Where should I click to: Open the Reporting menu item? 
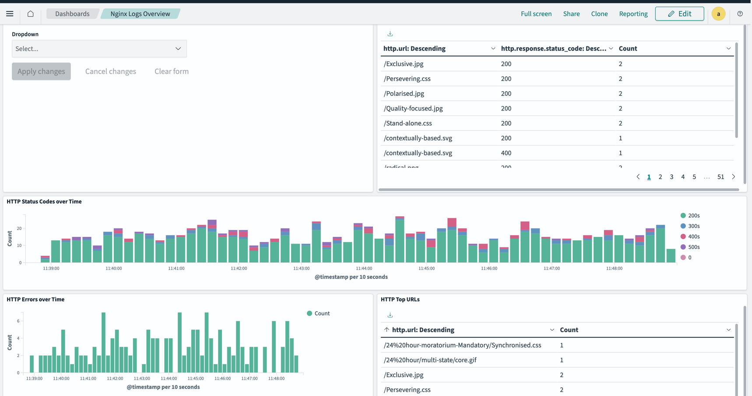pos(633,14)
